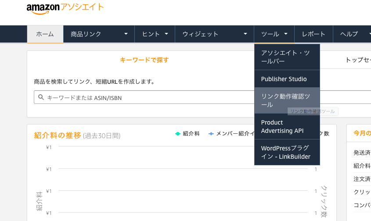
Task: Click the ツール menu label
Action: tap(270, 34)
